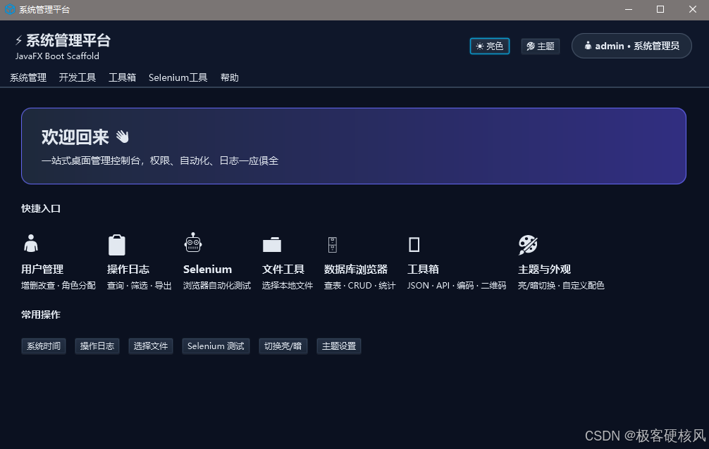
Task: Open the Selenium工具 menu
Action: 178,77
